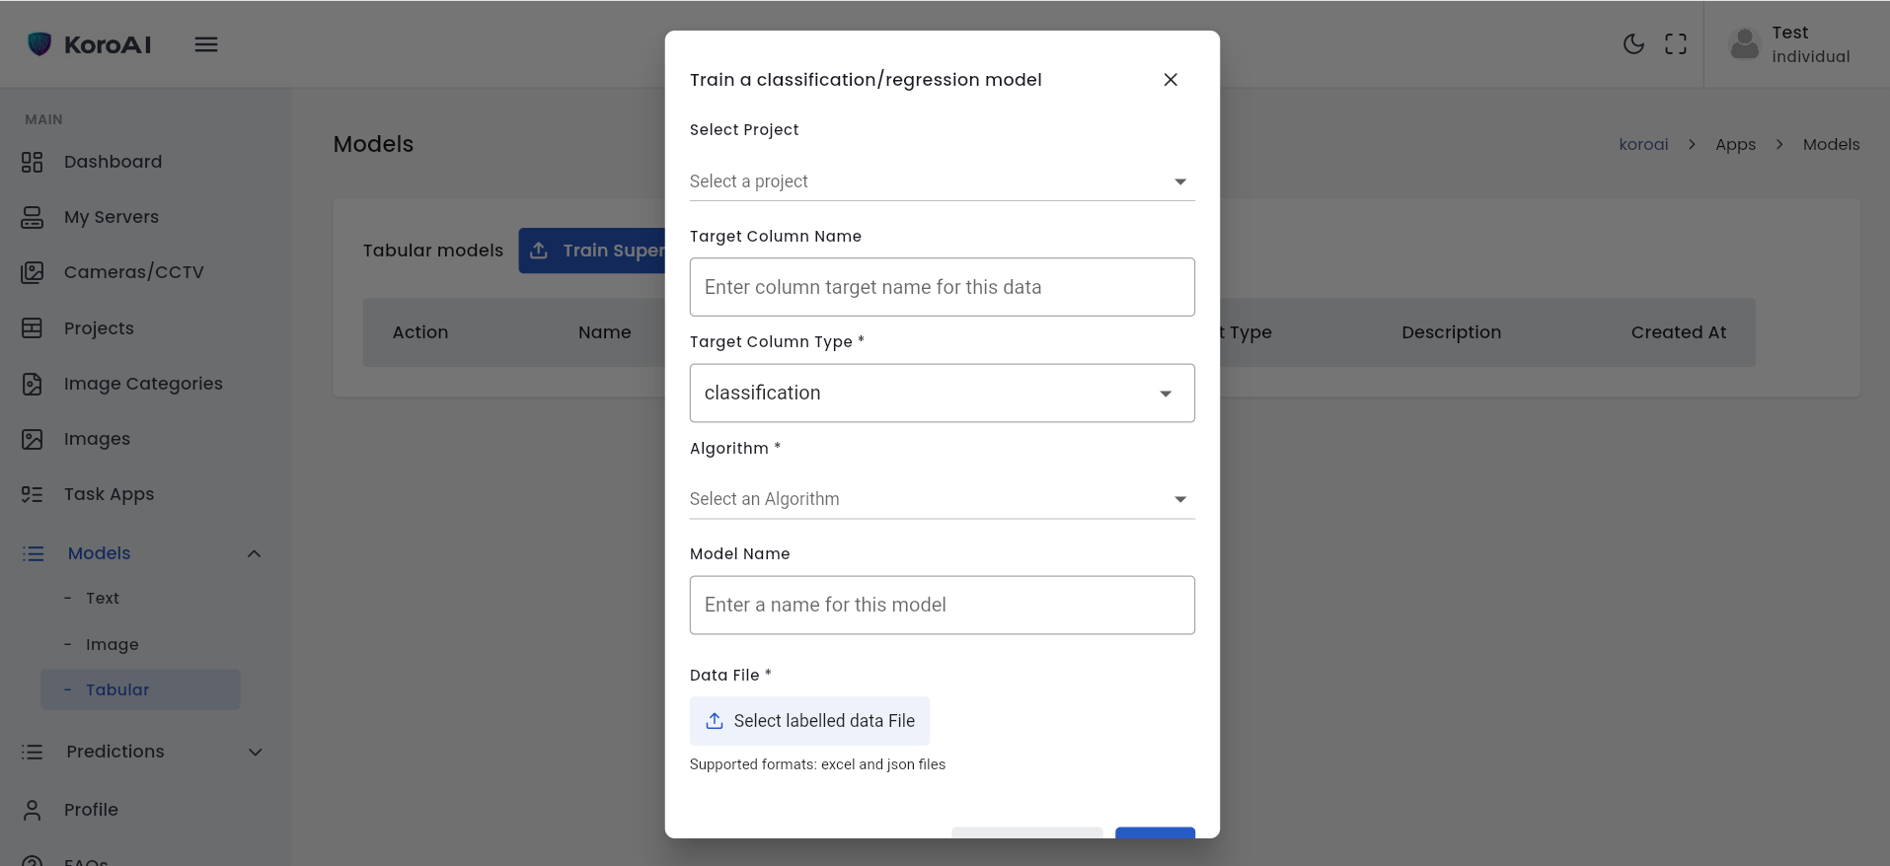Open the Dashboard icon in the sidebar

click(x=33, y=162)
